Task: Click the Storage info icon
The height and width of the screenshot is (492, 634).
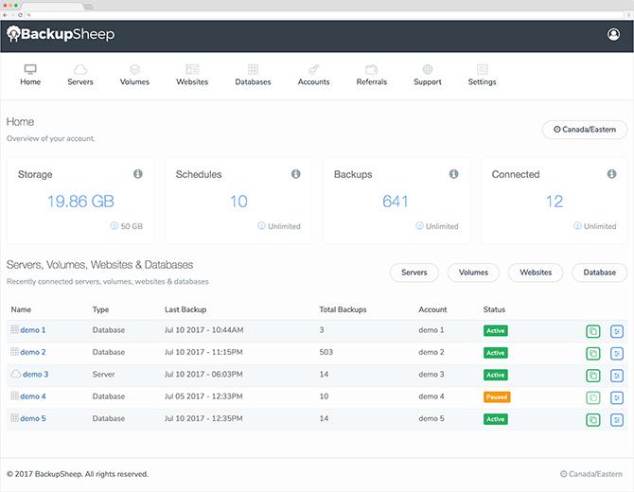Action: [138, 174]
